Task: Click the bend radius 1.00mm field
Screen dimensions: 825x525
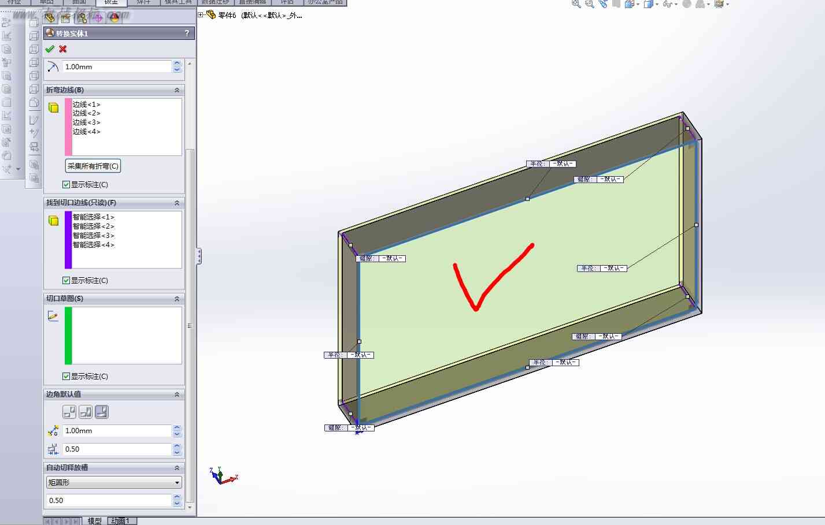Action: pyautogui.click(x=117, y=67)
